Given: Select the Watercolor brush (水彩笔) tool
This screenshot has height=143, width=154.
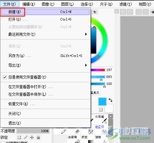Looking at the screenshot, I should click(x=101, y=119).
